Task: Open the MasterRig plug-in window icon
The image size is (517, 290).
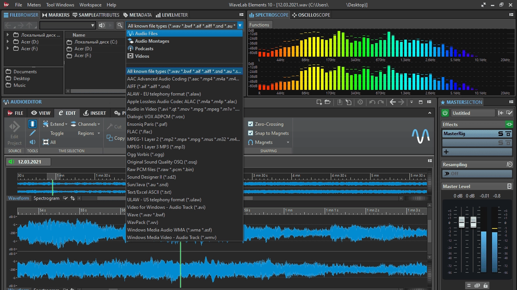Action: pos(508,134)
